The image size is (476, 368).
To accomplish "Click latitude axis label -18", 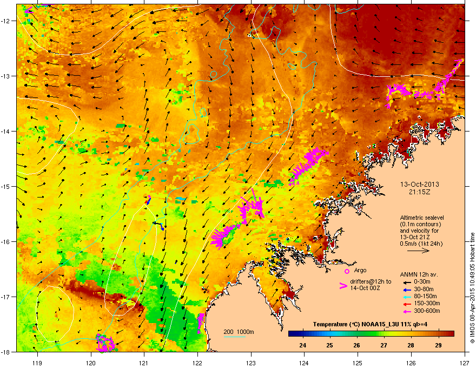I will pyautogui.click(x=5, y=352).
